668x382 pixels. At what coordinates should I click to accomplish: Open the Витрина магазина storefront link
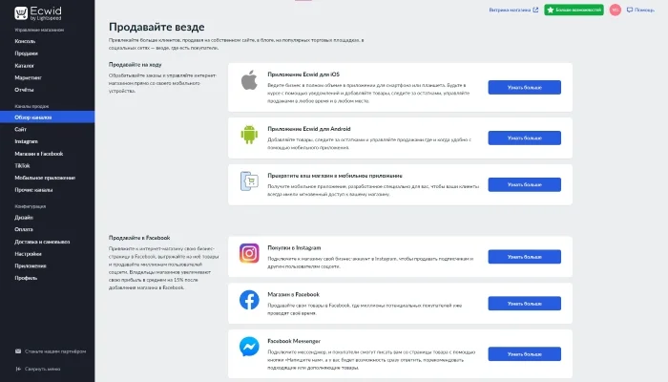click(513, 10)
